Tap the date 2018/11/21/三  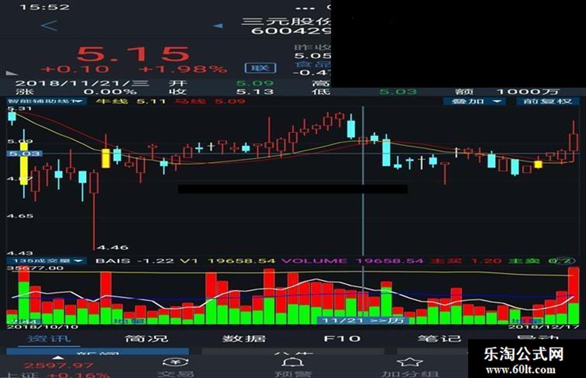[x=82, y=83]
